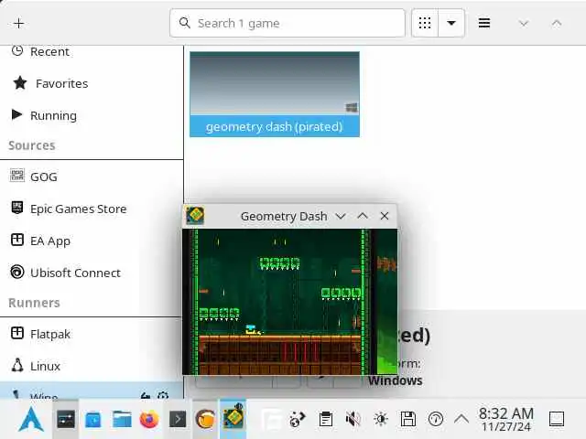Select GOG source

point(92,177)
